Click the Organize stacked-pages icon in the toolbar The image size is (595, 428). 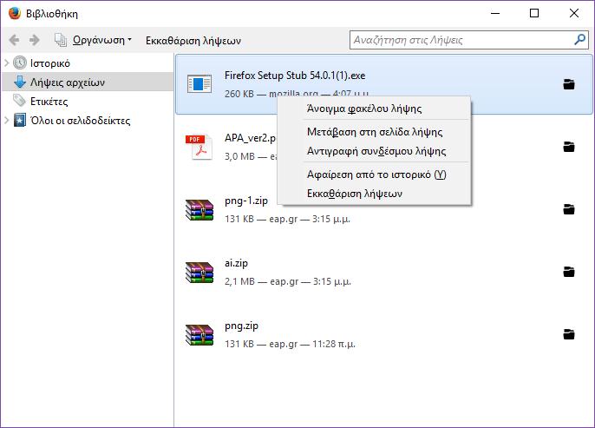pyautogui.click(x=61, y=40)
